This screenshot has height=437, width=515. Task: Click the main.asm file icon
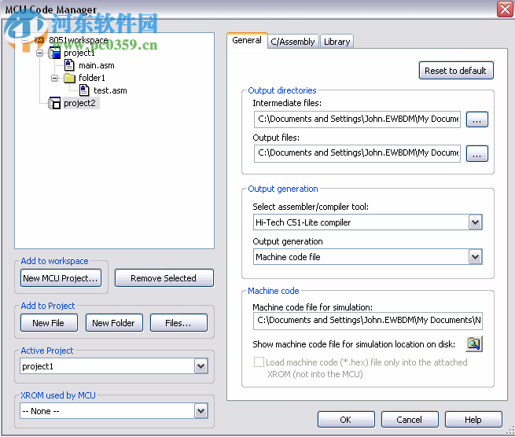69,65
